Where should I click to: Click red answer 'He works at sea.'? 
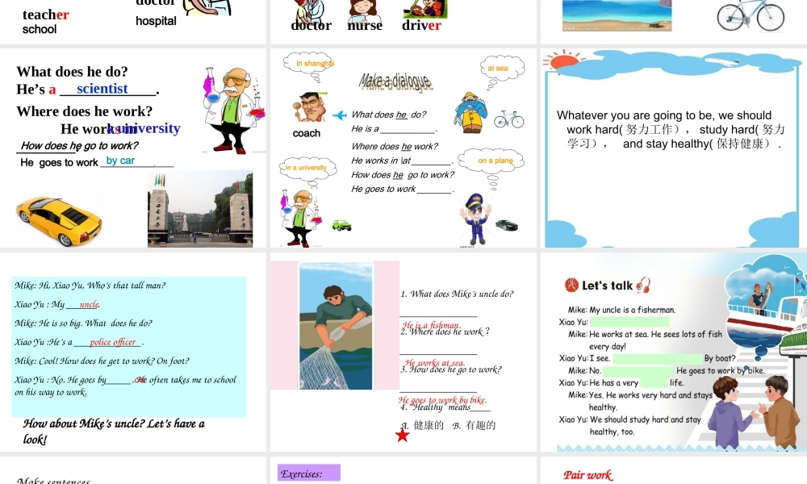click(x=434, y=363)
